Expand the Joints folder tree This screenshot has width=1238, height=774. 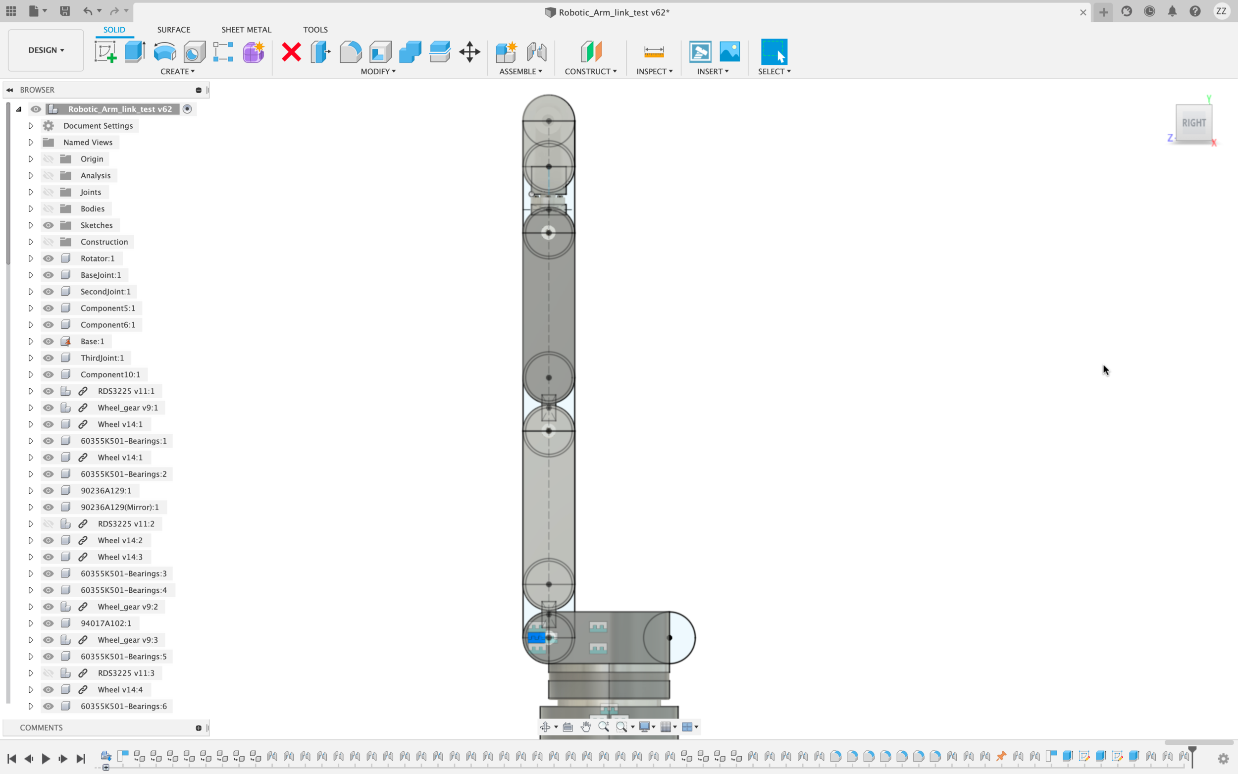(x=31, y=192)
